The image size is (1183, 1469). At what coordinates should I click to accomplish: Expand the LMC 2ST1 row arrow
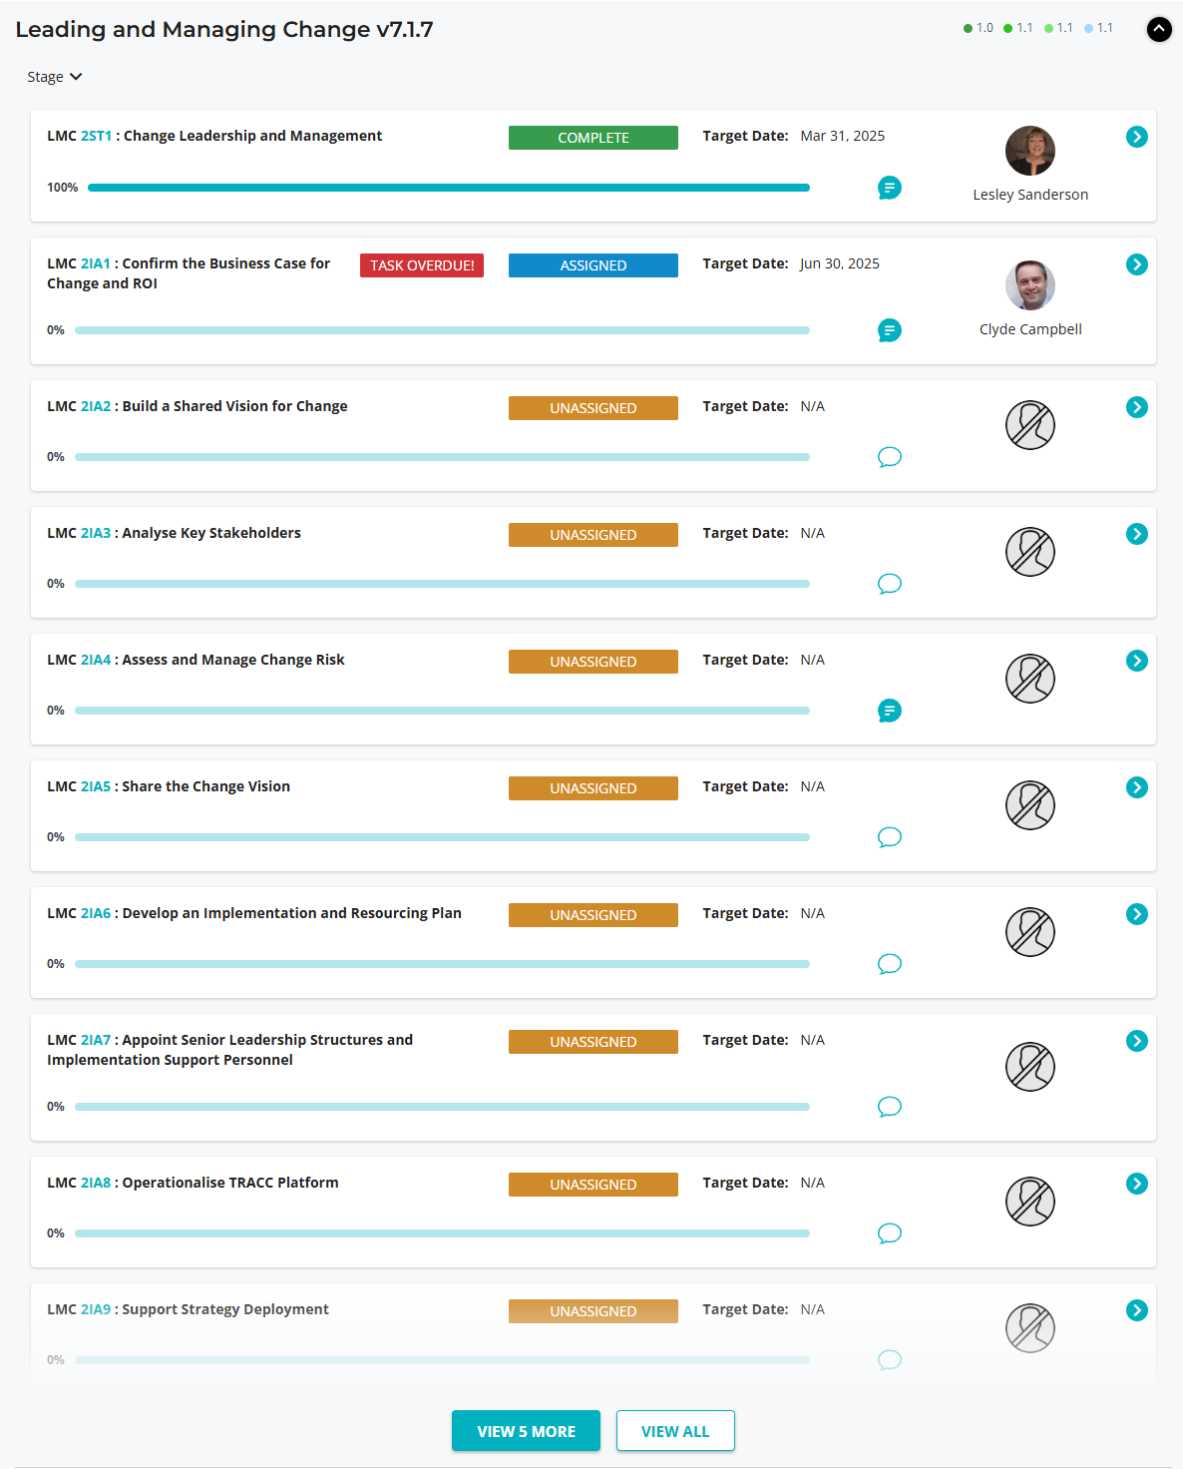1136,137
